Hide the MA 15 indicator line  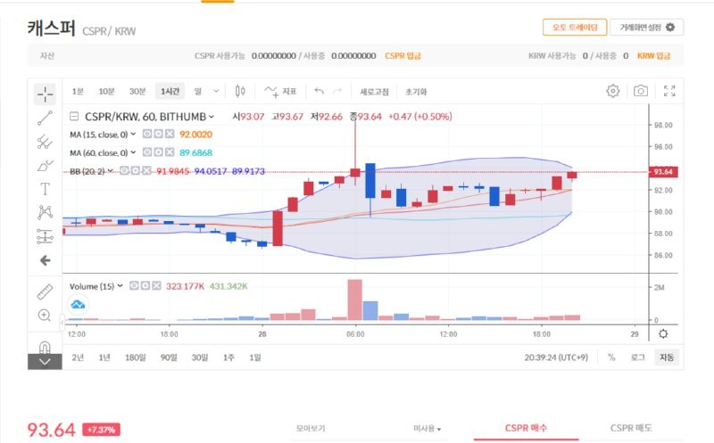click(x=146, y=135)
